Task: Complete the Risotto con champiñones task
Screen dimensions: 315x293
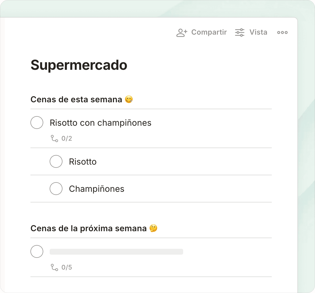Action: pos(37,123)
